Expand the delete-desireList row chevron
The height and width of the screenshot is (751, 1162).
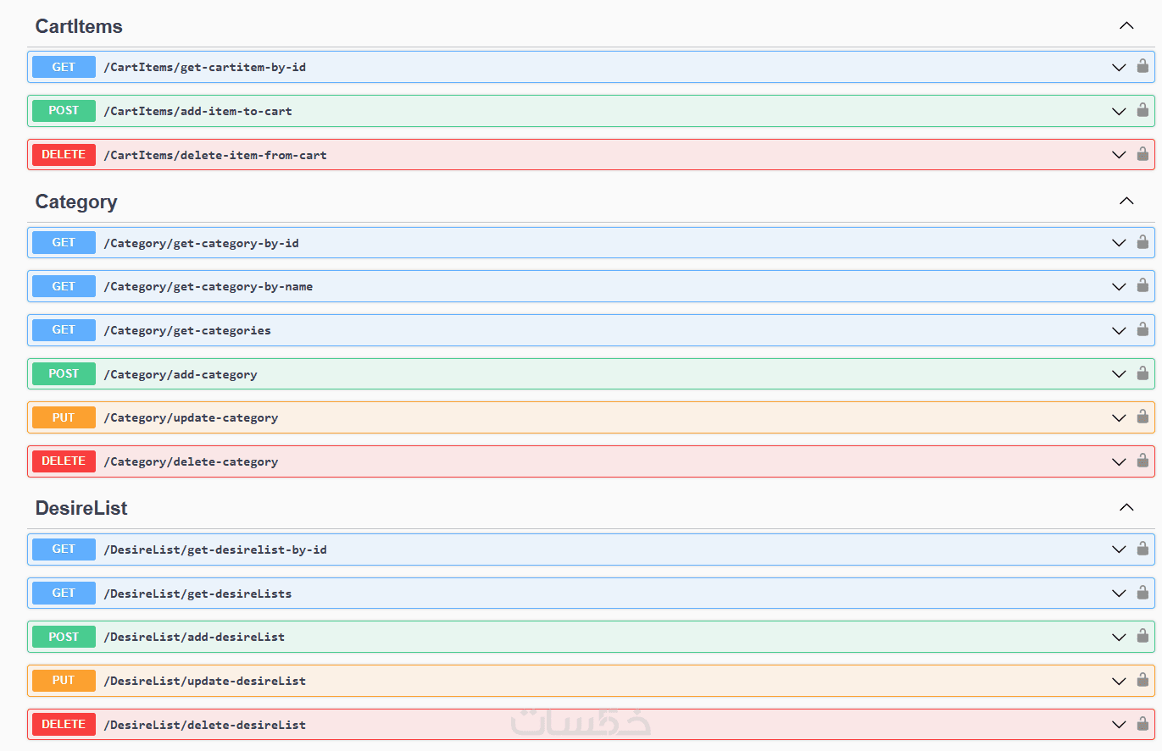tap(1119, 725)
